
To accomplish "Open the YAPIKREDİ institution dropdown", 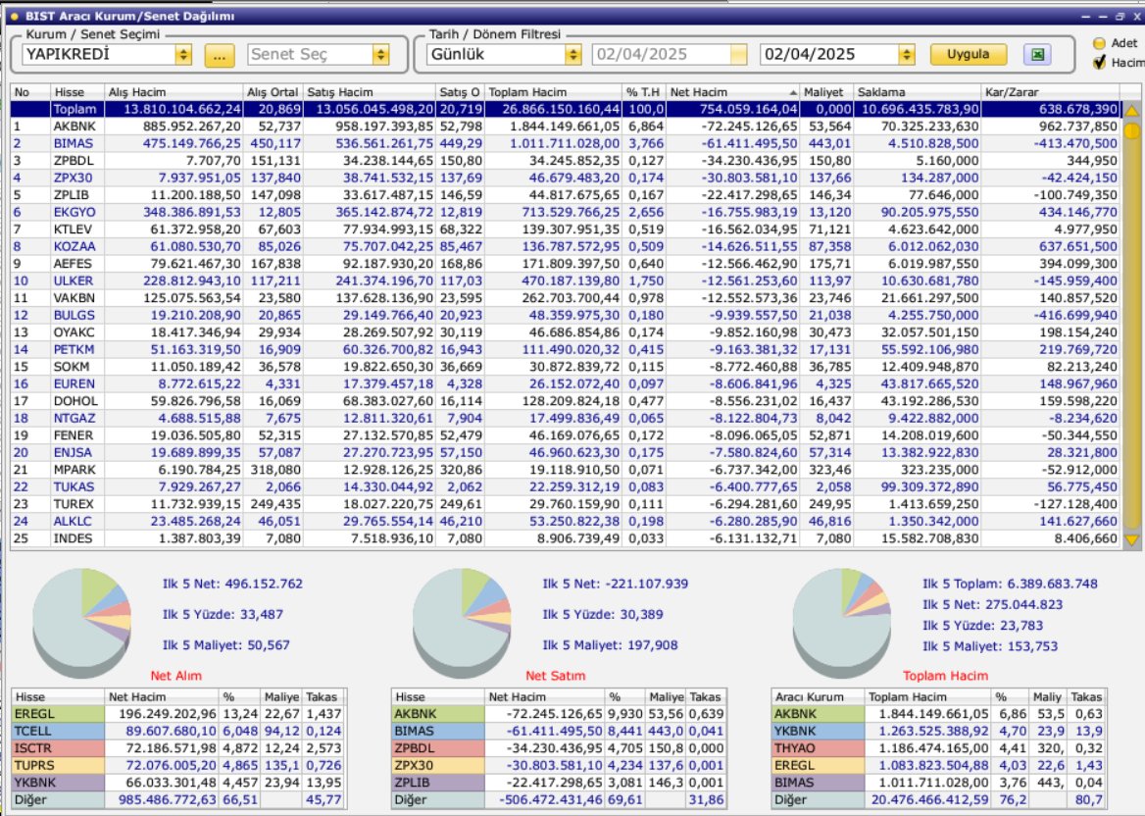I will point(183,55).
